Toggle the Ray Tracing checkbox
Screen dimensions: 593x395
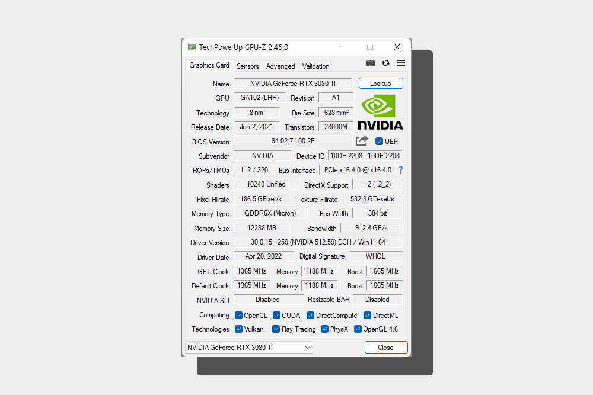(x=276, y=329)
